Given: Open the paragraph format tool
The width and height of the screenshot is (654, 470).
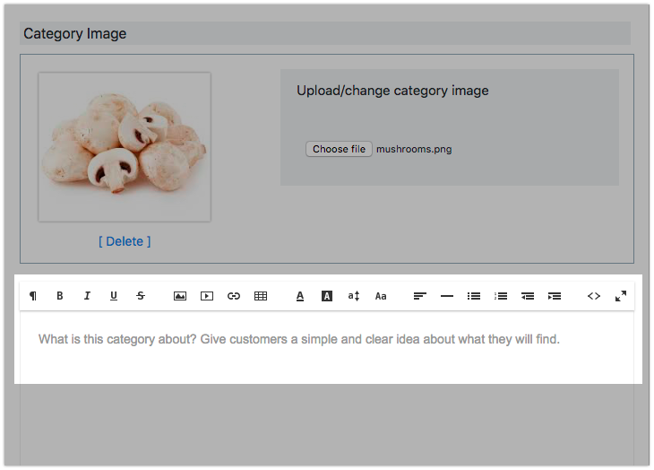Looking at the screenshot, I should [x=33, y=296].
